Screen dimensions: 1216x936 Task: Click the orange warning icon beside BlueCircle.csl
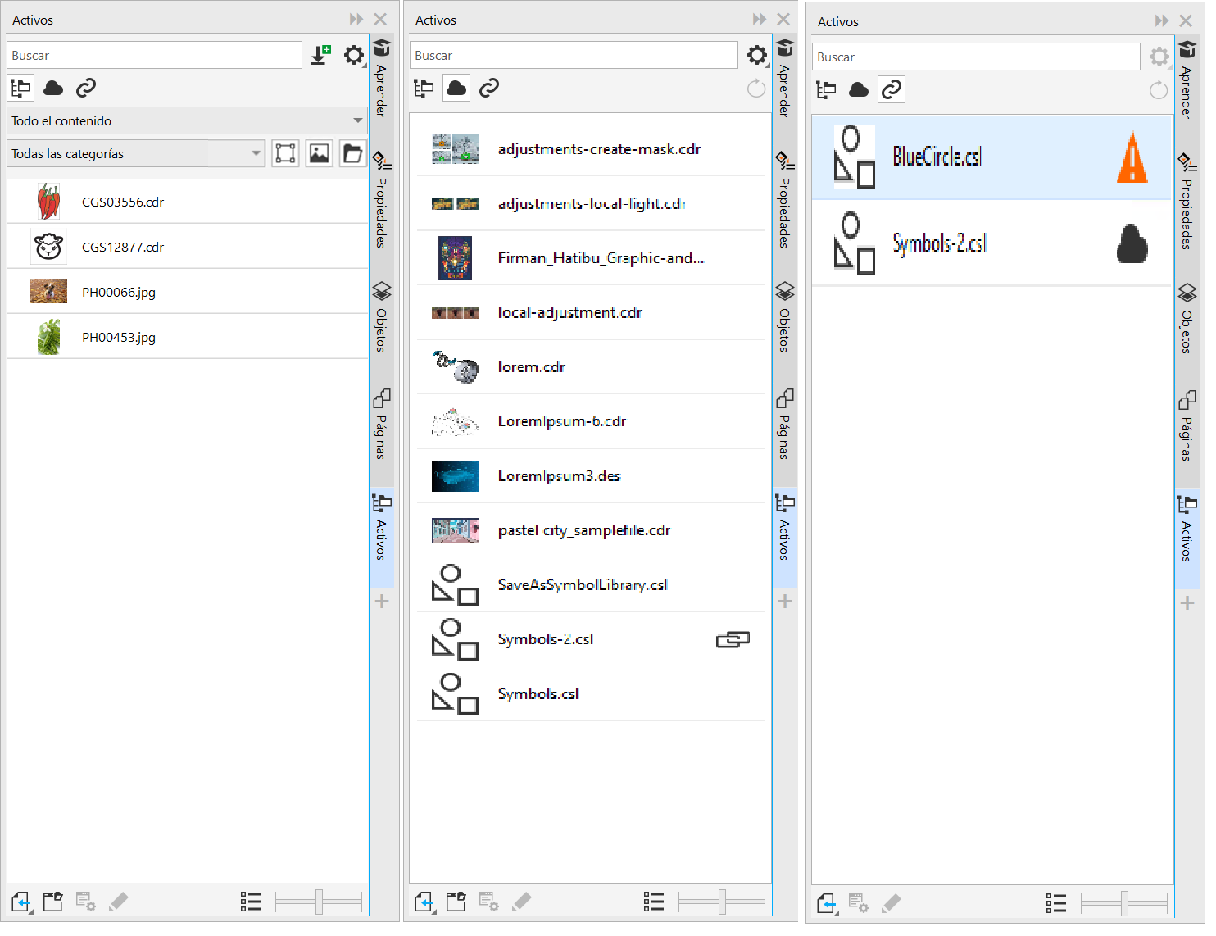pos(1132,157)
